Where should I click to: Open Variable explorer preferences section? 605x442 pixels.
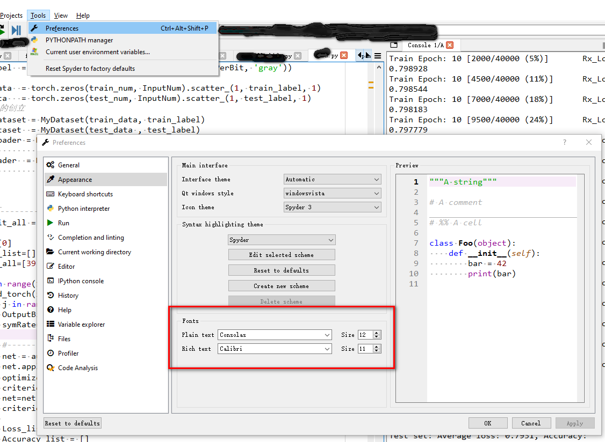point(106,325)
